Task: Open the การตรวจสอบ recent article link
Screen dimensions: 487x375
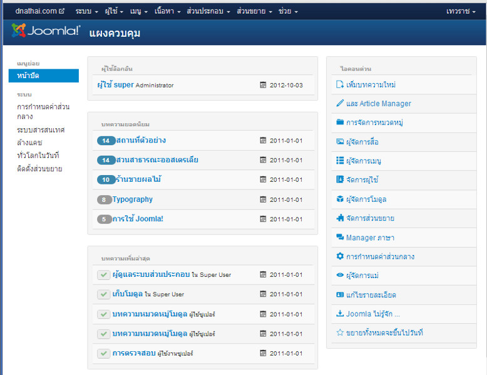Action: [x=134, y=353]
